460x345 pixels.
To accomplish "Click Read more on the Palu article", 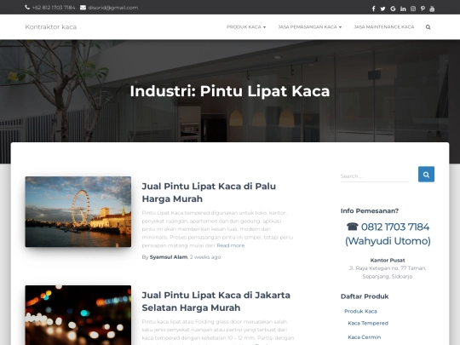I will pos(231,245).
